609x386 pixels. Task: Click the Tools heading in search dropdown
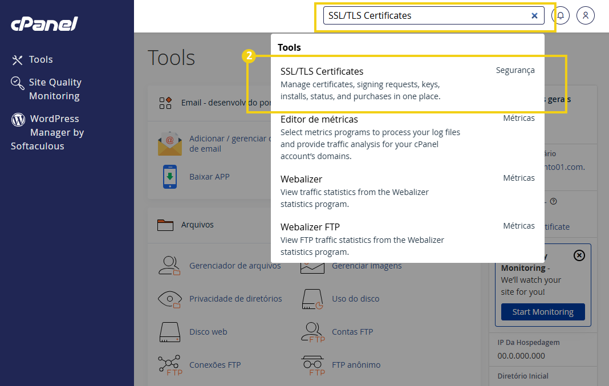(x=289, y=47)
